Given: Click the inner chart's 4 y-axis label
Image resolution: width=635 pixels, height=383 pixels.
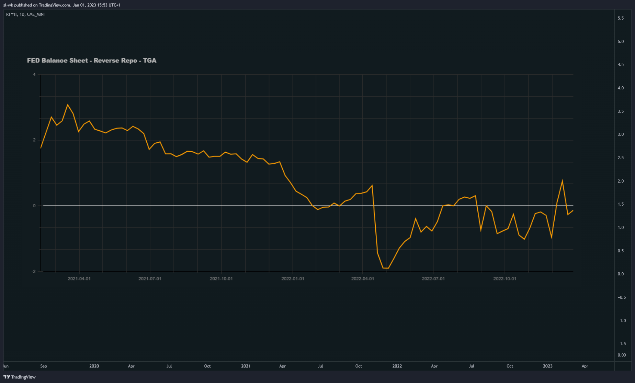Looking at the screenshot, I should pyautogui.click(x=34, y=75).
